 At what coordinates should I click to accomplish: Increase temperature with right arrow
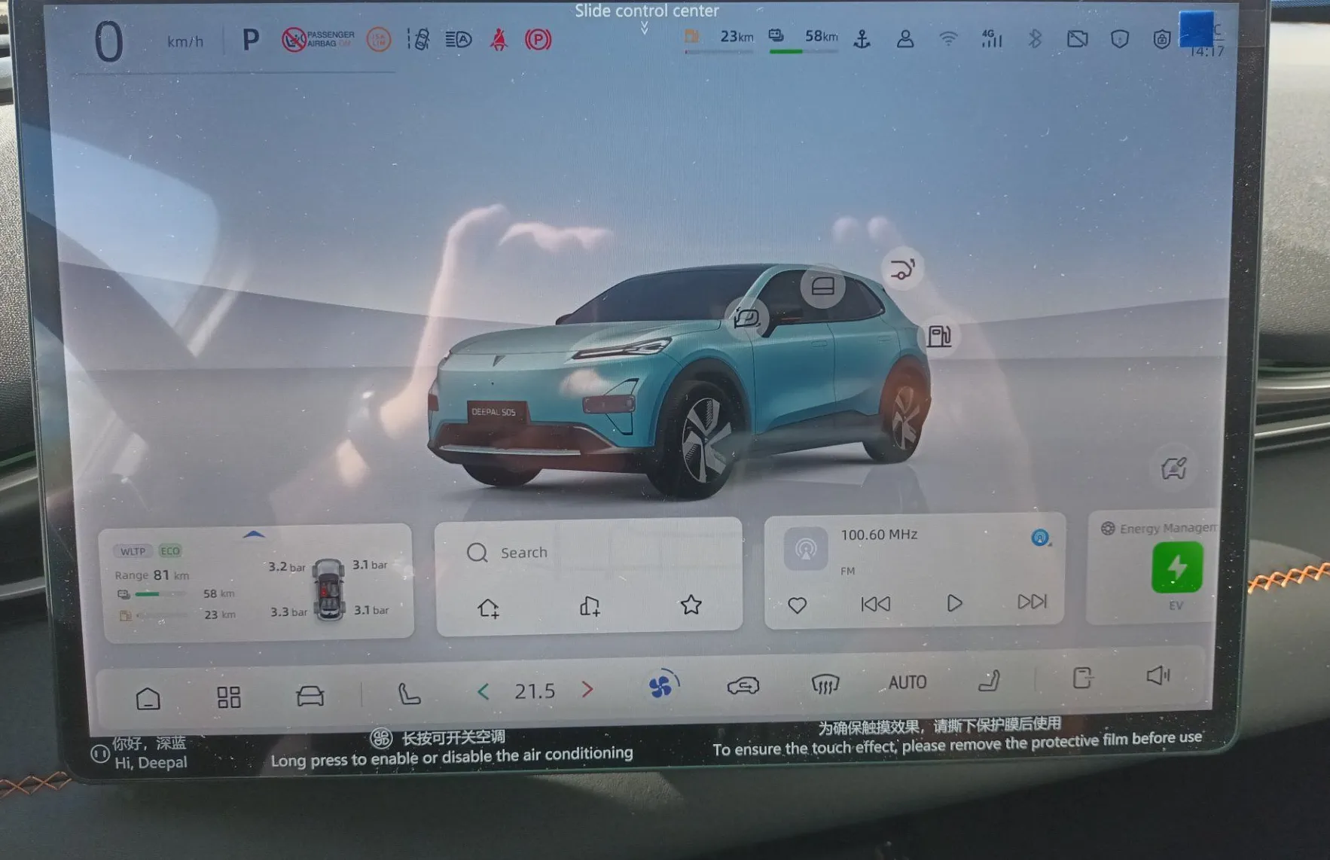coord(587,688)
